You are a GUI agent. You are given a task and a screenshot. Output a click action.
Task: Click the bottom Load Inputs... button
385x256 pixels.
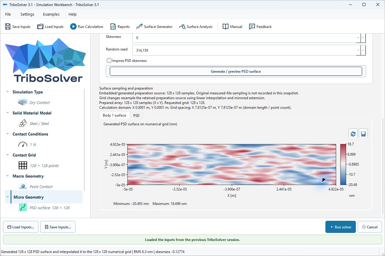(21, 227)
